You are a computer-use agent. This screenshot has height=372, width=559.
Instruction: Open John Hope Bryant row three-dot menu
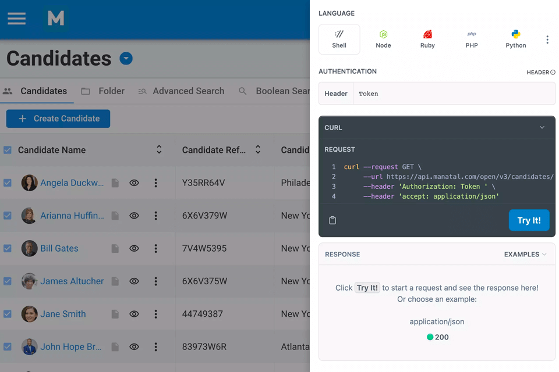(155, 346)
